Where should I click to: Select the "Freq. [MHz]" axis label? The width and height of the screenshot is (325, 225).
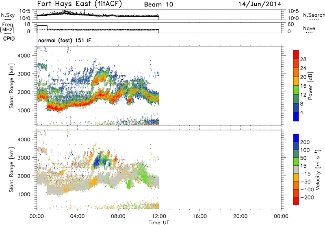(x=8, y=28)
